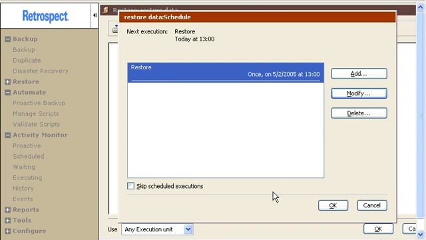Select Executing under Activity Monitor
Viewport: 426px width, 240px height.
(x=27, y=178)
